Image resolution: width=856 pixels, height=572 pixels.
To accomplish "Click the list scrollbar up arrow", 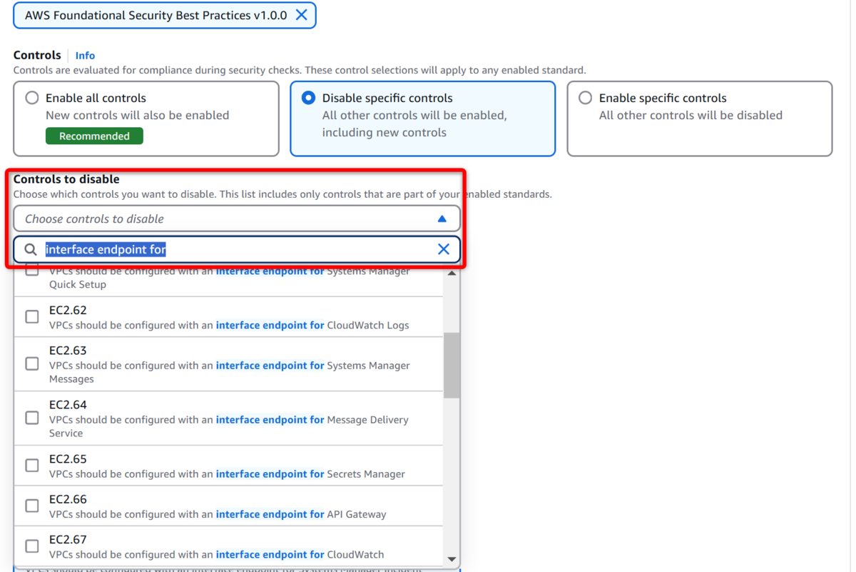I will click(x=452, y=274).
